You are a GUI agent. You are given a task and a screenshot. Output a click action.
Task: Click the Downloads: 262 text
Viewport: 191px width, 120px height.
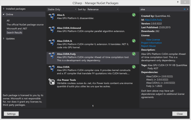click(x=150, y=31)
